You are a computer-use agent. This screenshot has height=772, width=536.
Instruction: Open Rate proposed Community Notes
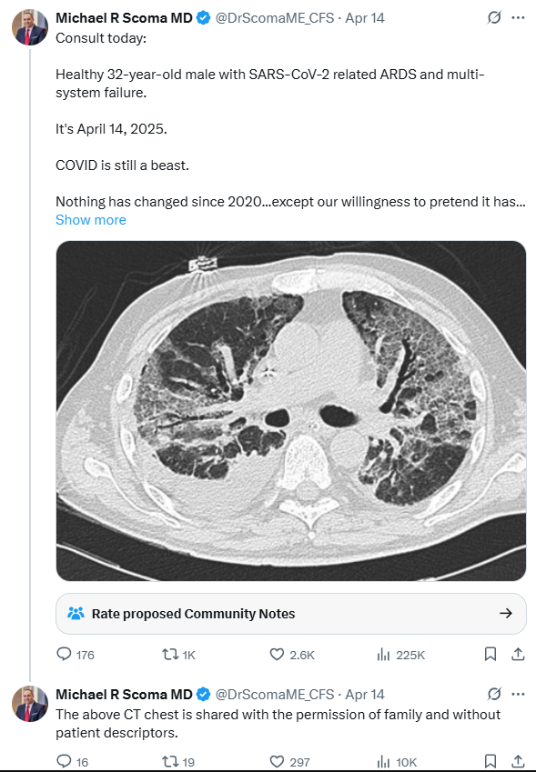[291, 614]
